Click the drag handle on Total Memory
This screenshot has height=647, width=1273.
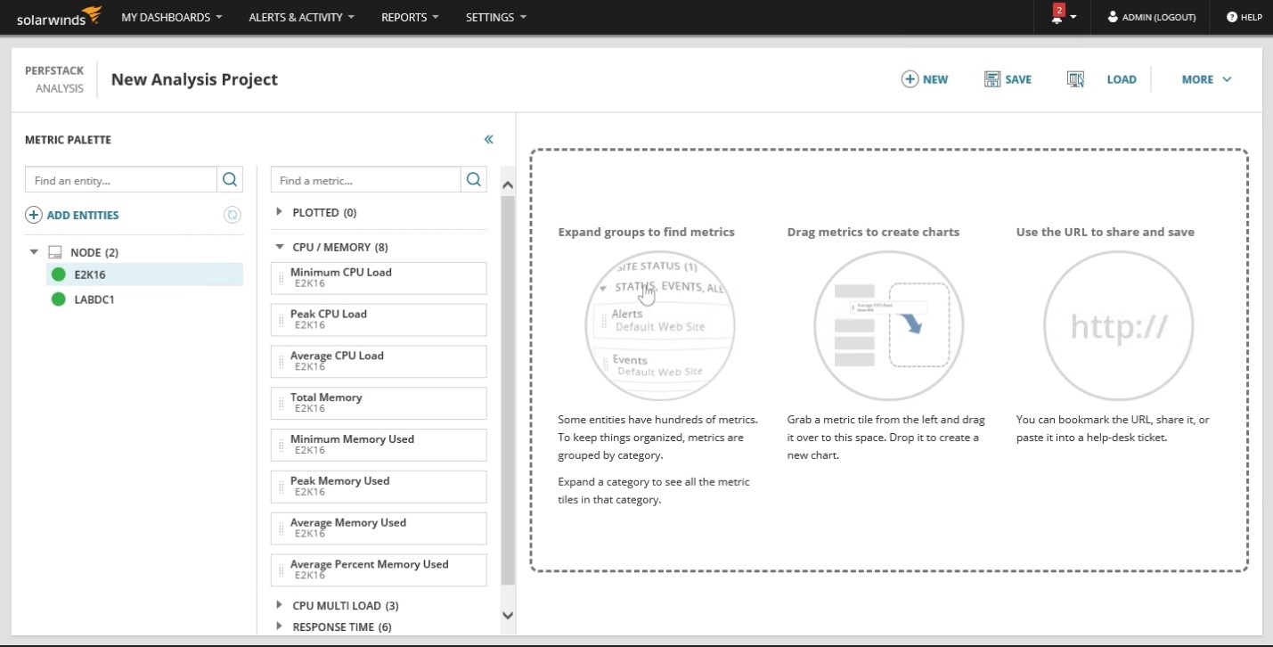tap(282, 403)
